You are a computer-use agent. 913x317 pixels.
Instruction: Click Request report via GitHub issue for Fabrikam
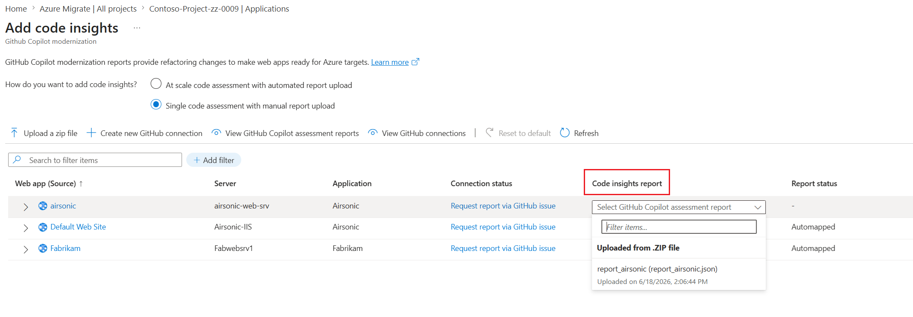[503, 248]
